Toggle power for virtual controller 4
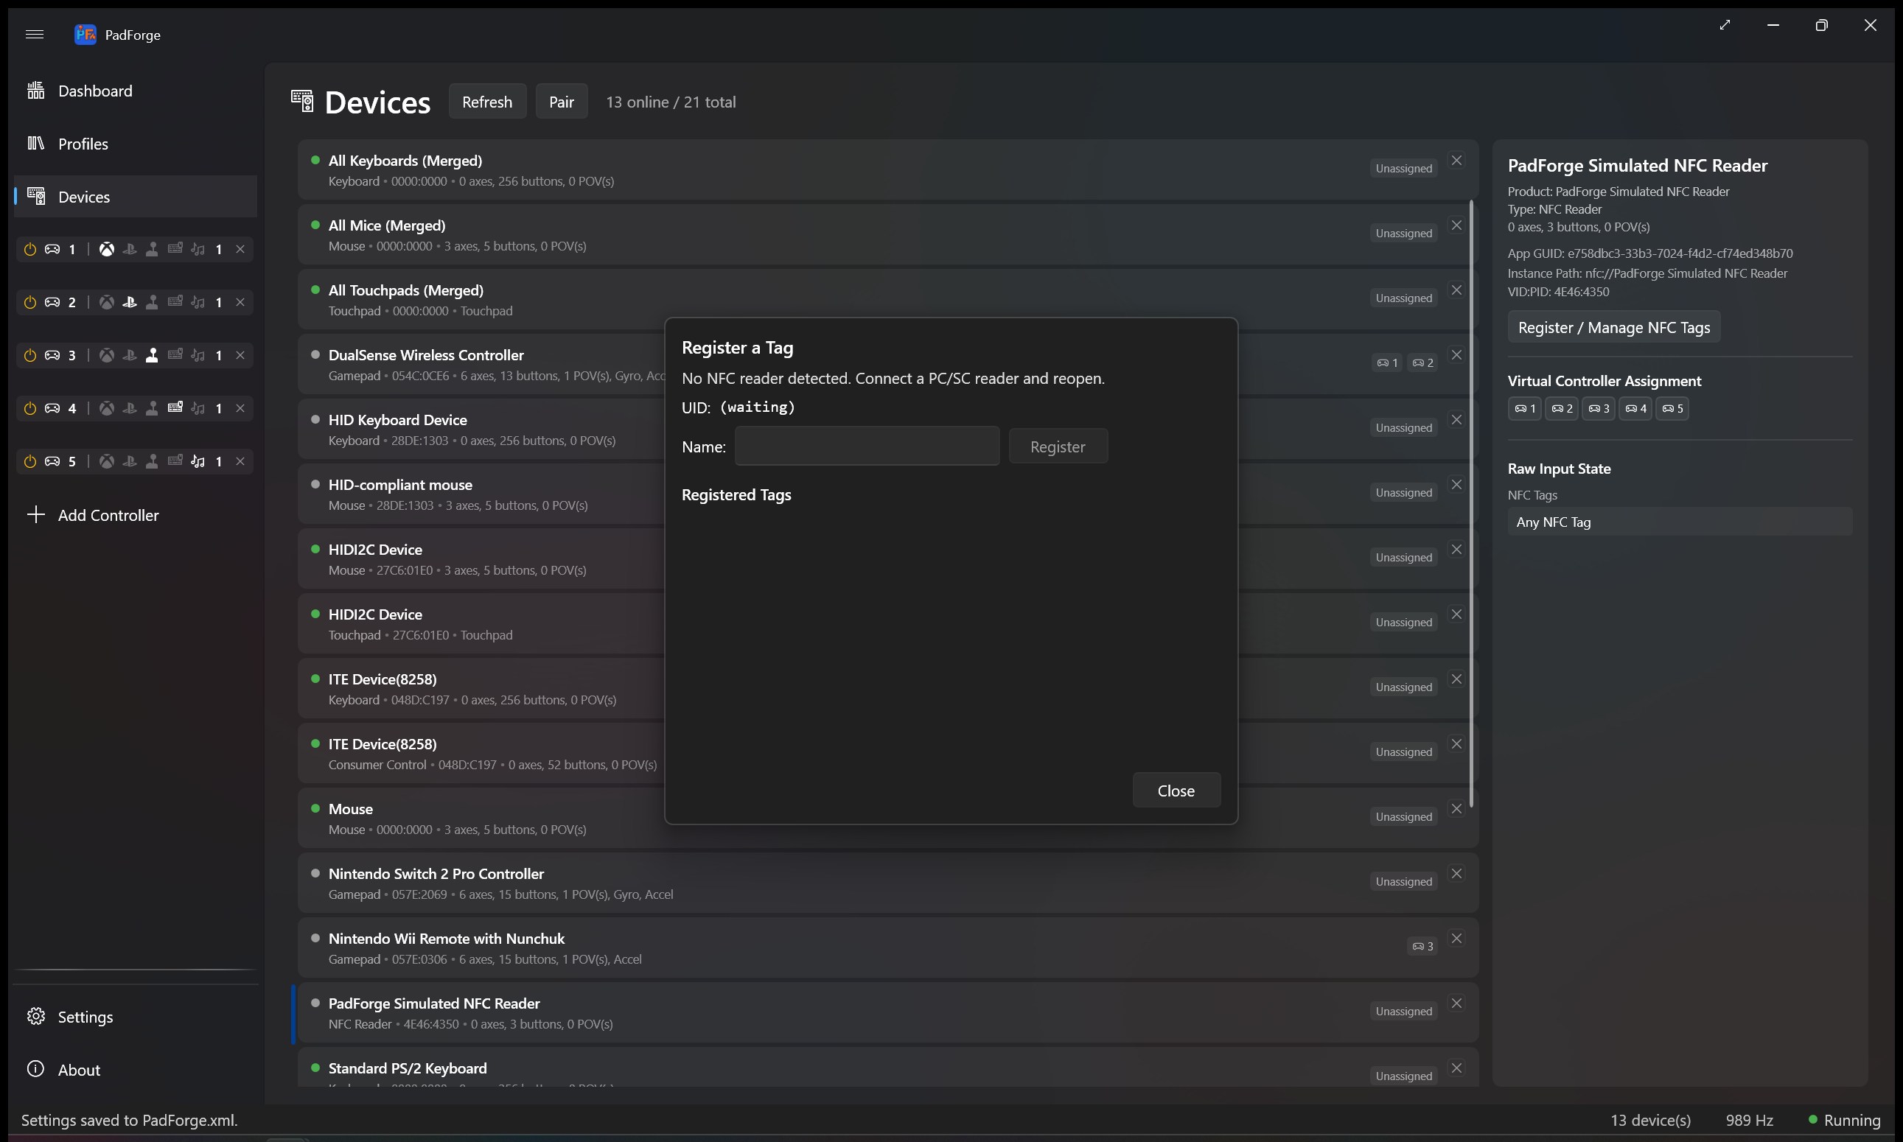1903x1142 pixels. tap(30, 409)
